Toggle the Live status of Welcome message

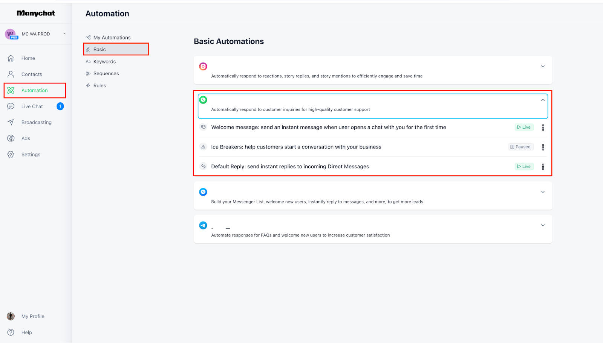coord(524,127)
